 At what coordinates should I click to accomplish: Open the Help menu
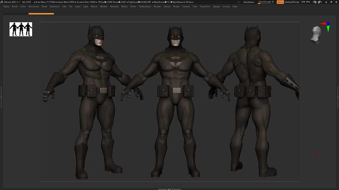pyautogui.click(x=235, y=6)
